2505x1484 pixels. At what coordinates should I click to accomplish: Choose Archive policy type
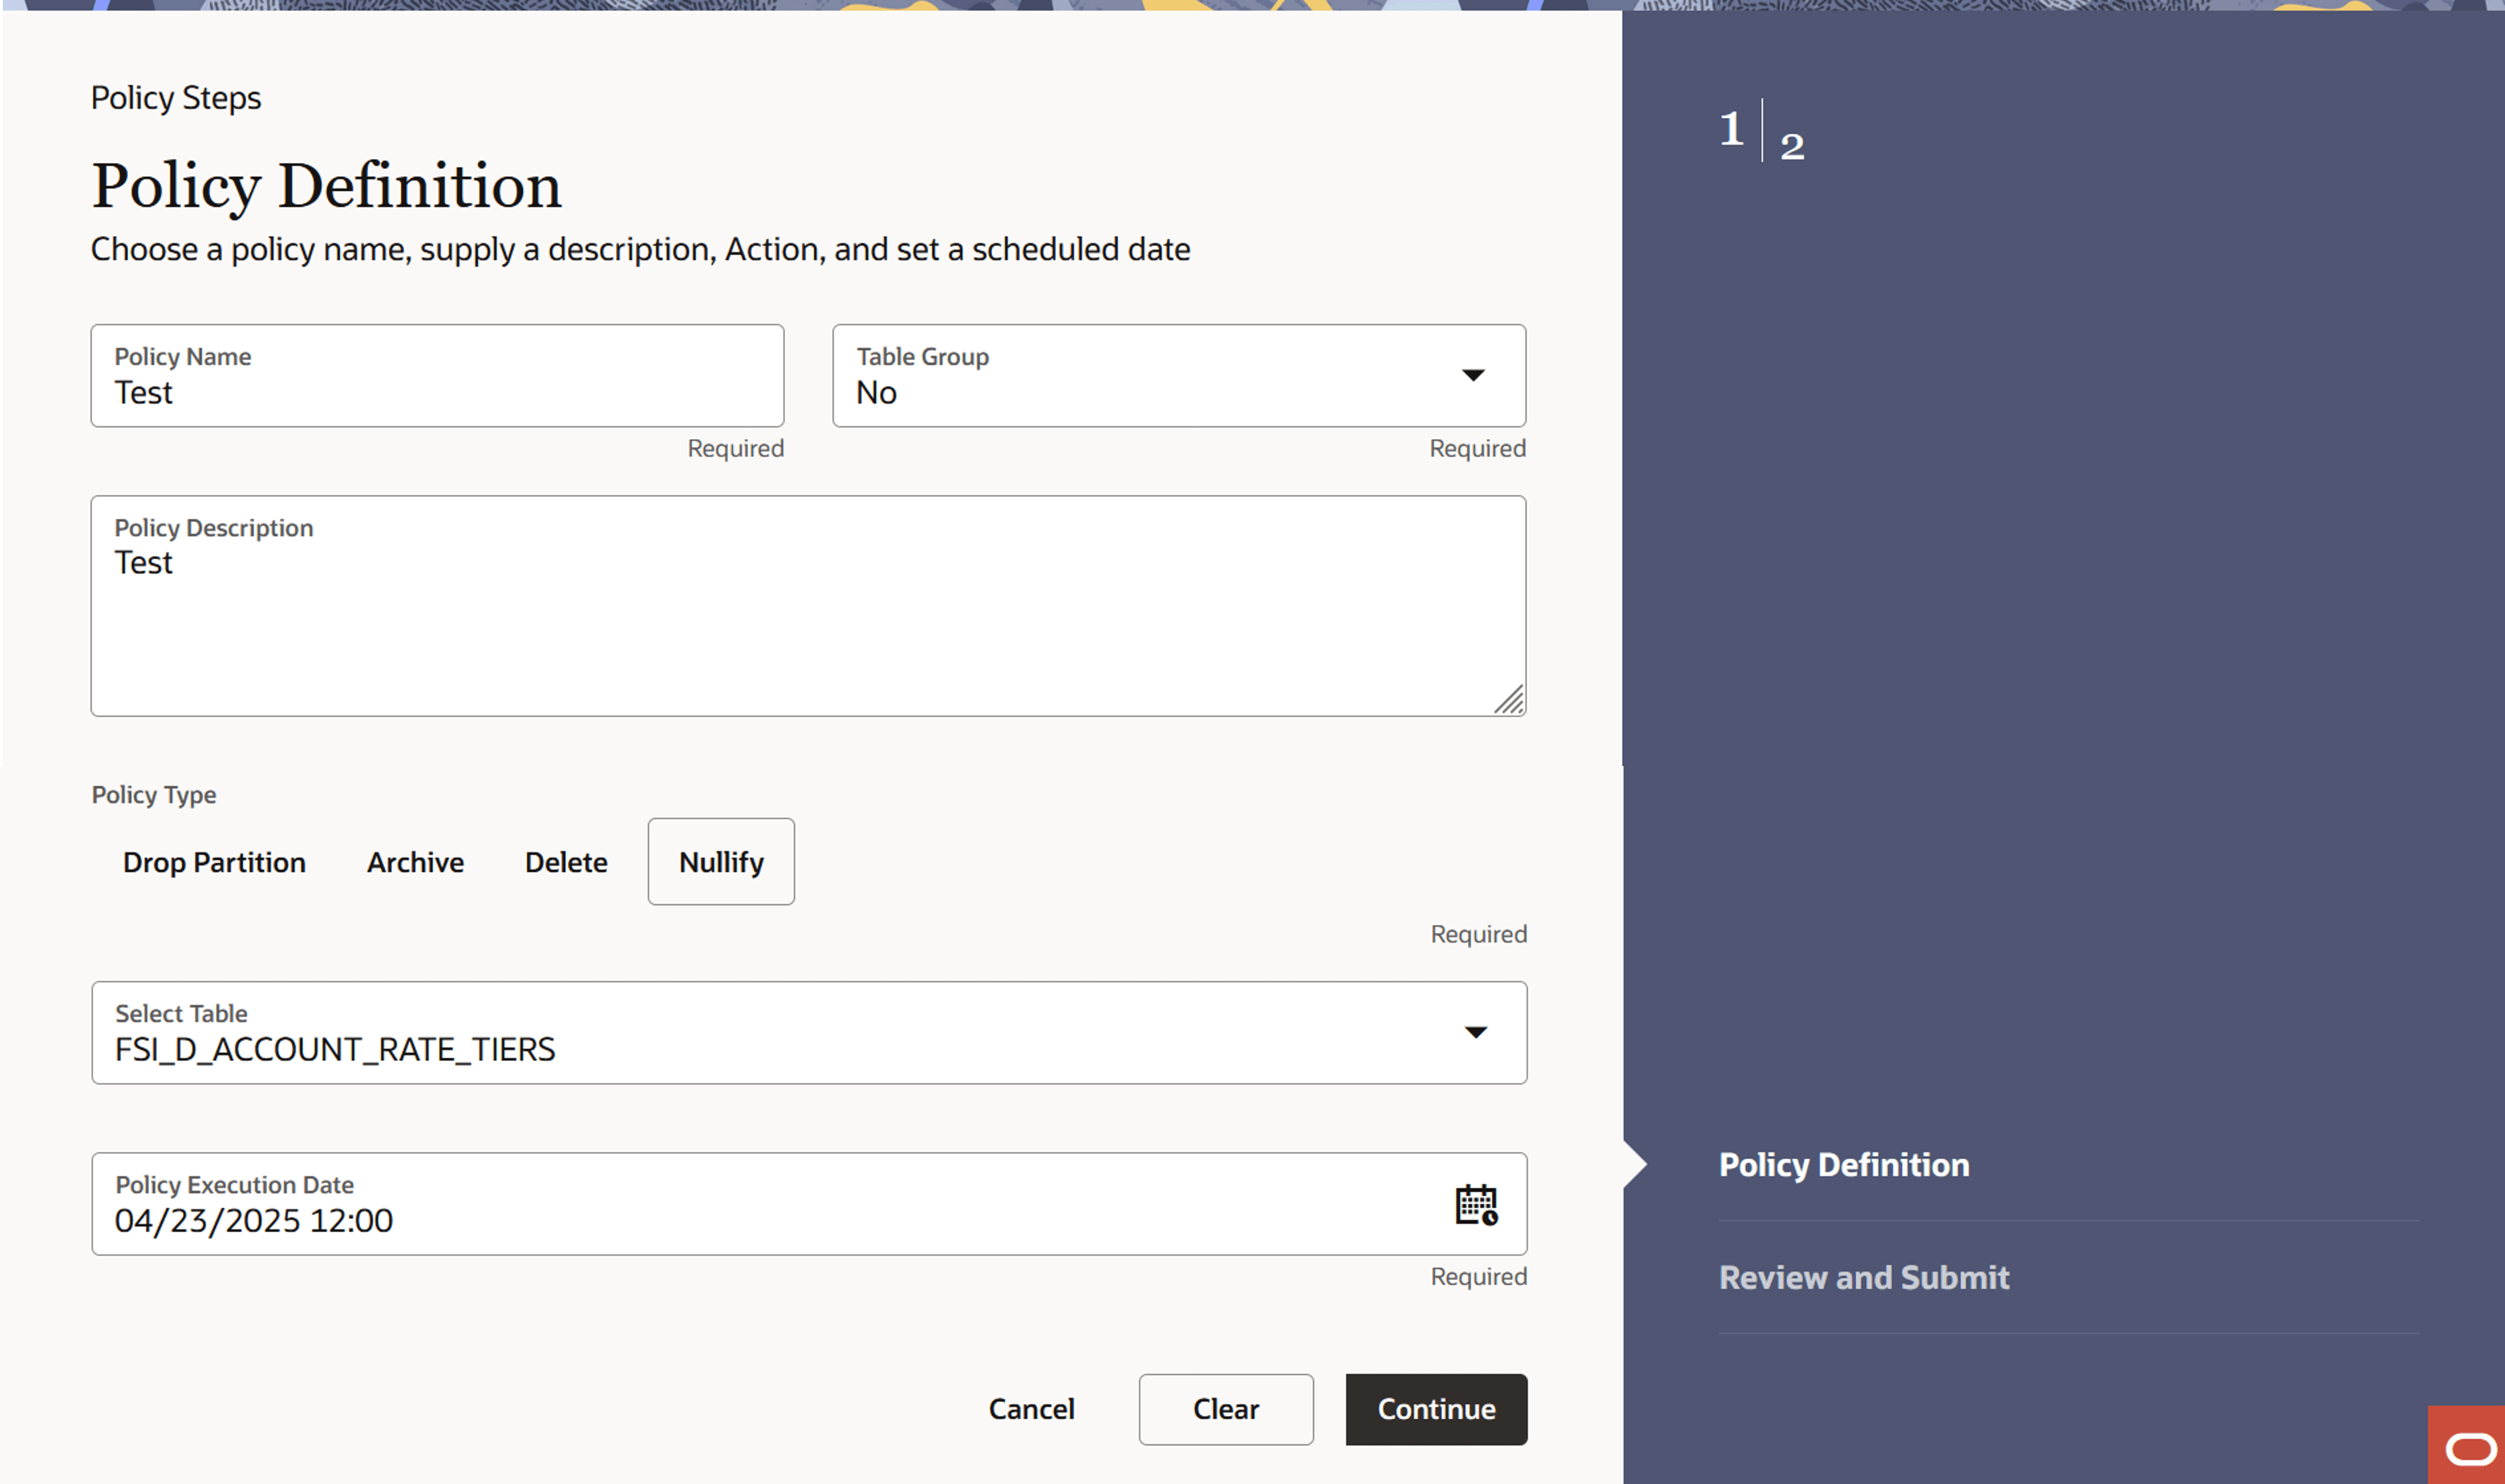415,862
